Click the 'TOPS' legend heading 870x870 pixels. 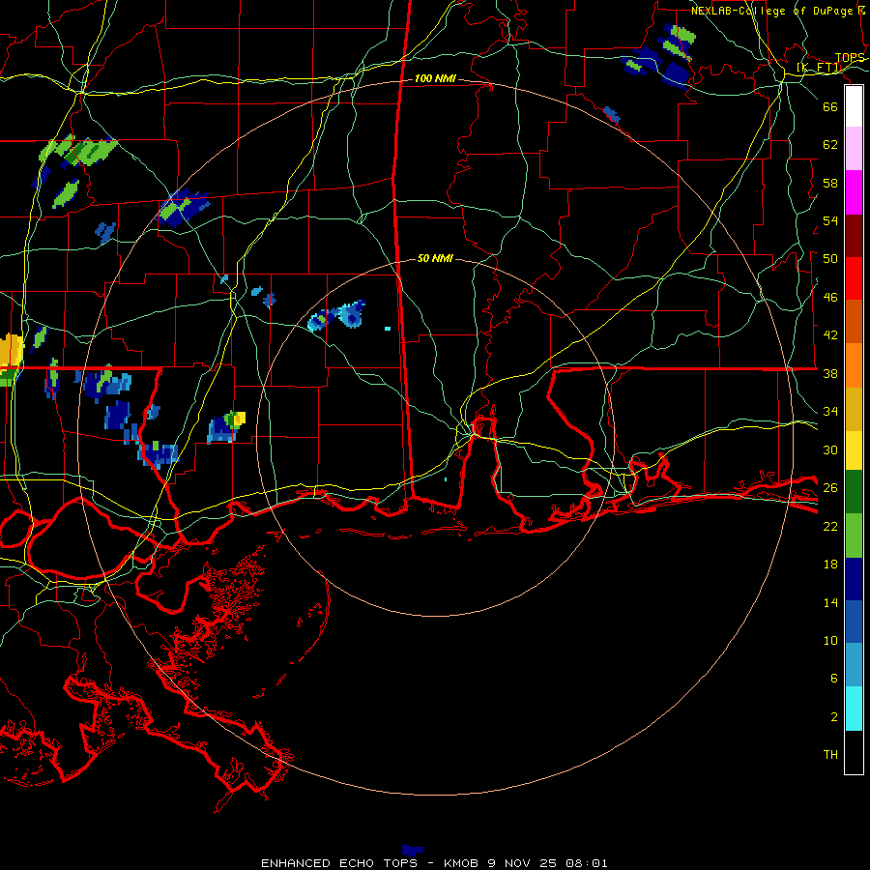tap(850, 58)
